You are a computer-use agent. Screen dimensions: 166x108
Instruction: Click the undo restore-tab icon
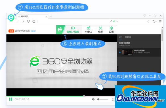click(x=154, y=21)
